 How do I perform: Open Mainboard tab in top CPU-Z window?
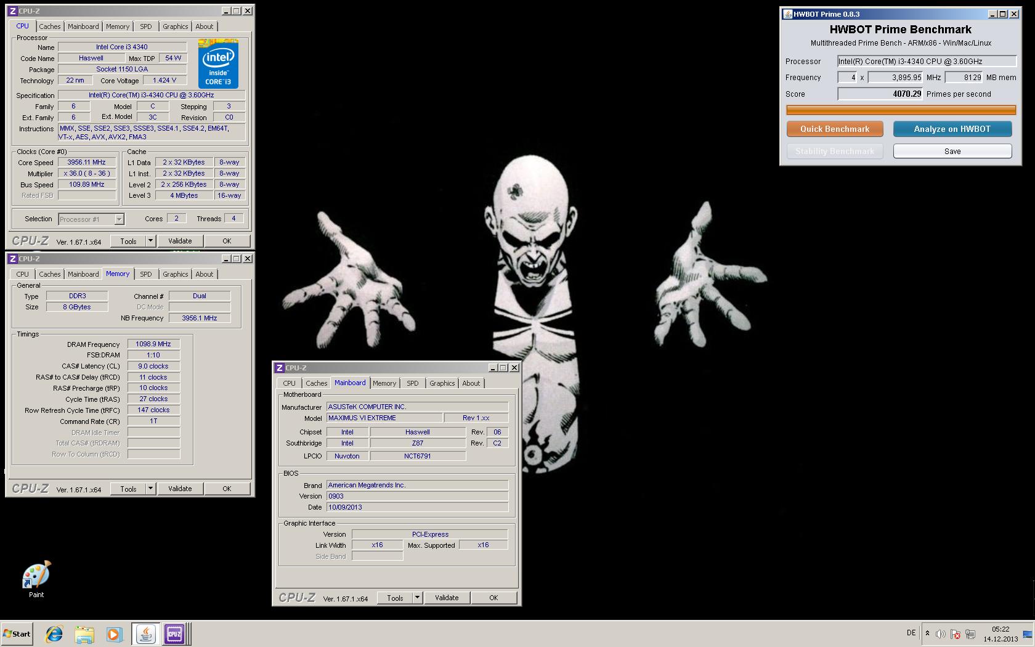click(x=83, y=26)
